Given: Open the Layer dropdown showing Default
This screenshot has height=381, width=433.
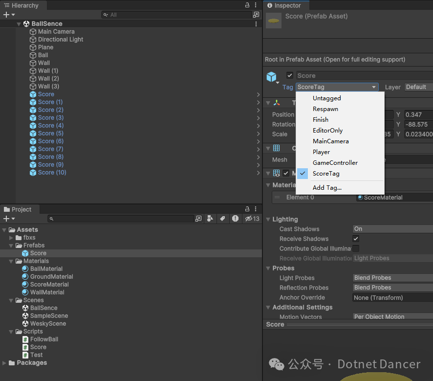Looking at the screenshot, I should 419,87.
